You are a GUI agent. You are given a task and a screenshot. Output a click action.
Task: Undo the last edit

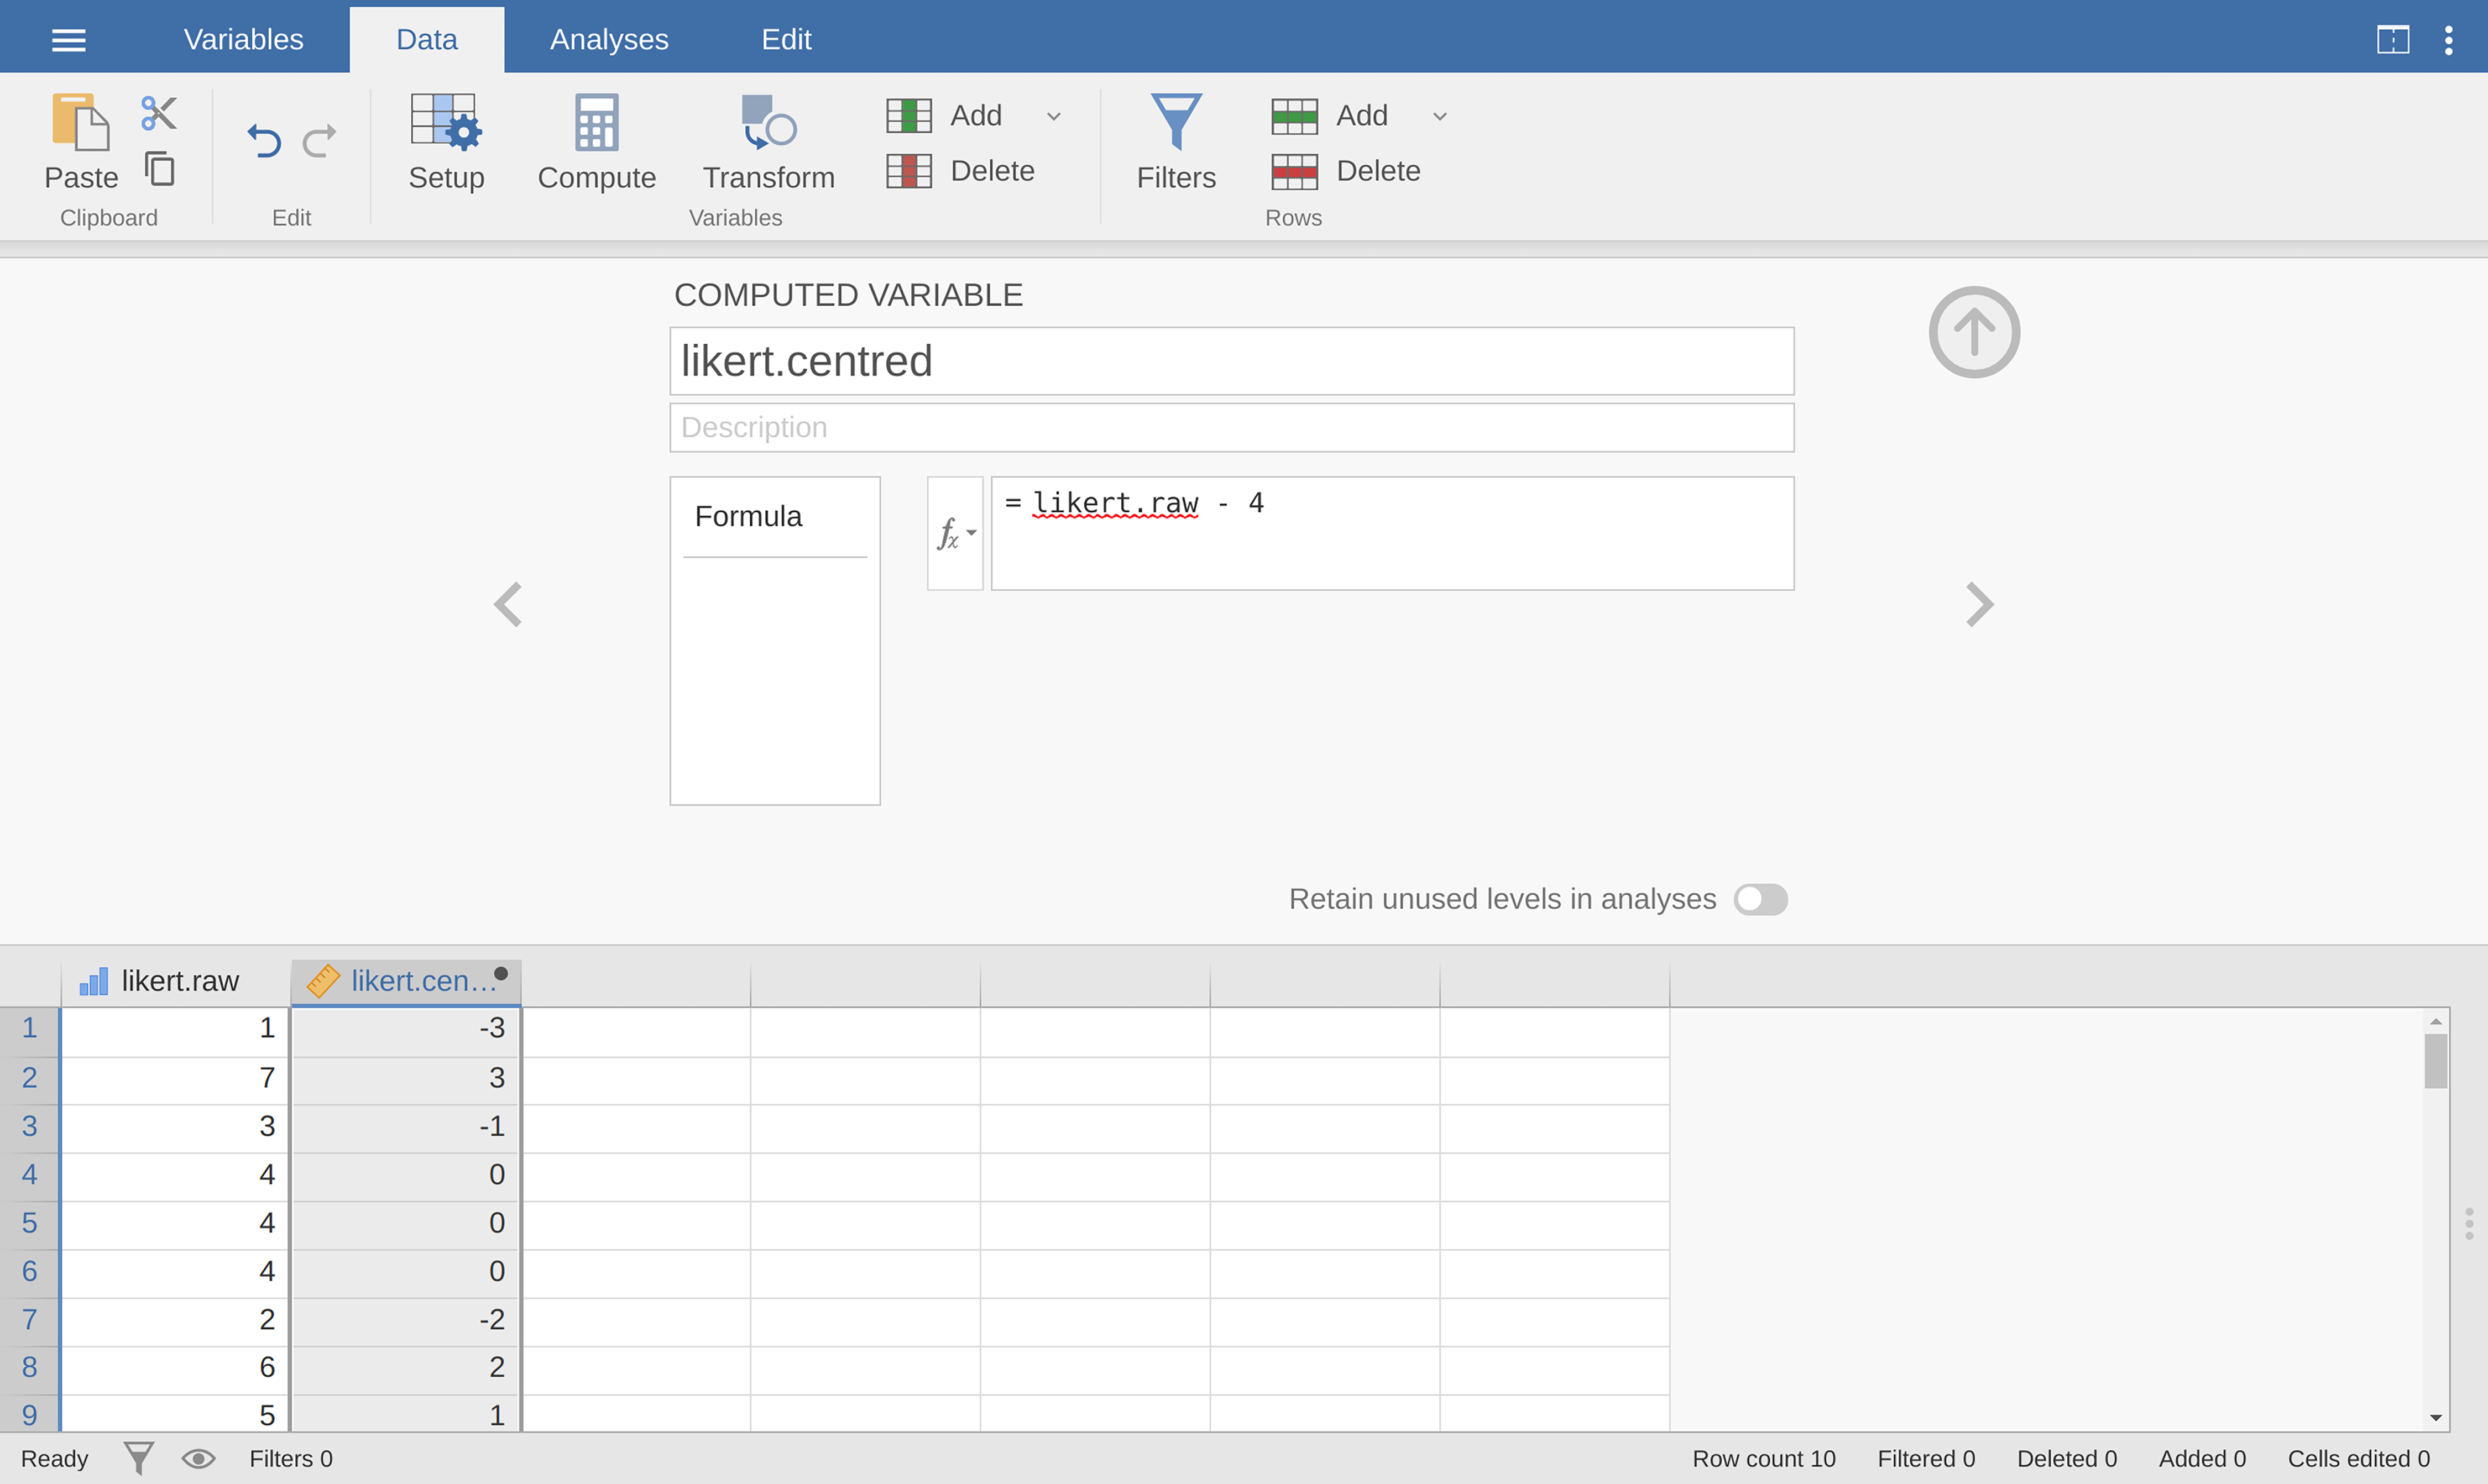[264, 141]
